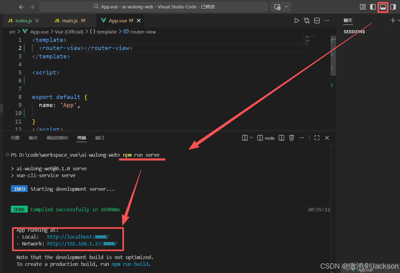Open changes via the compare icon

click(307, 20)
